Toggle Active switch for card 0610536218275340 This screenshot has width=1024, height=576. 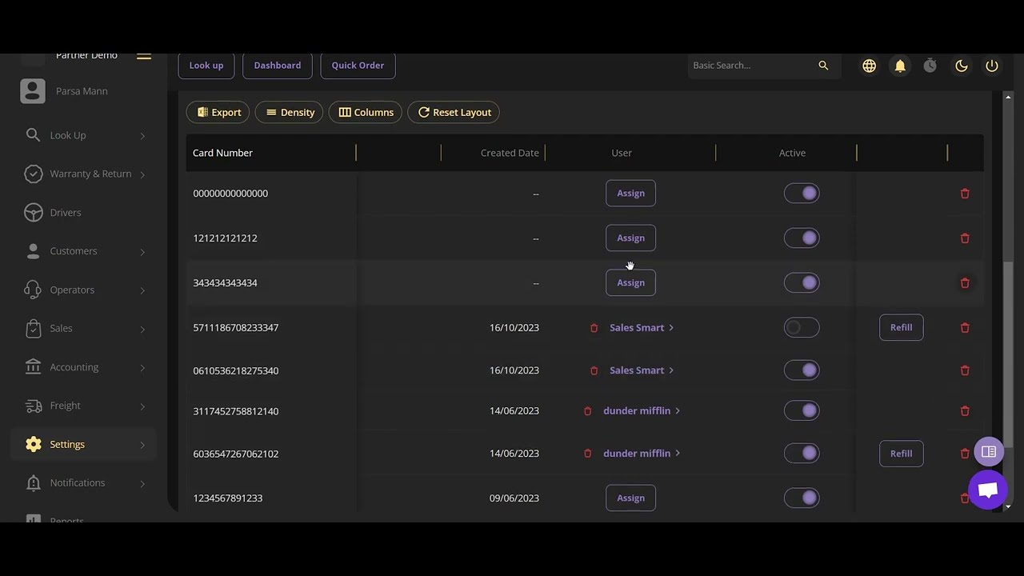[802, 370]
